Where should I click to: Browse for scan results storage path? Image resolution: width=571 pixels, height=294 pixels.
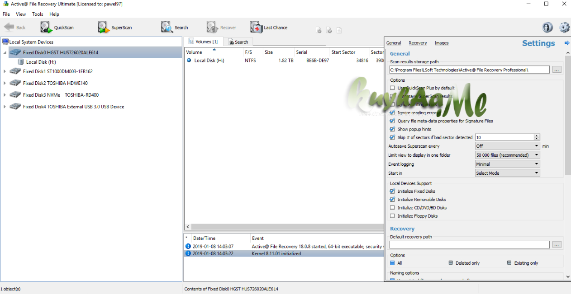(557, 70)
